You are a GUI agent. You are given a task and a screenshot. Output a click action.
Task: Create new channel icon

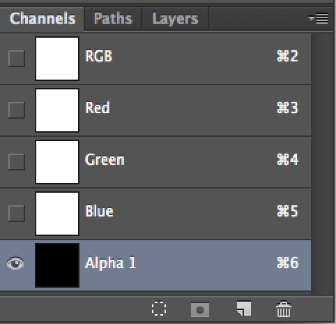(x=244, y=309)
